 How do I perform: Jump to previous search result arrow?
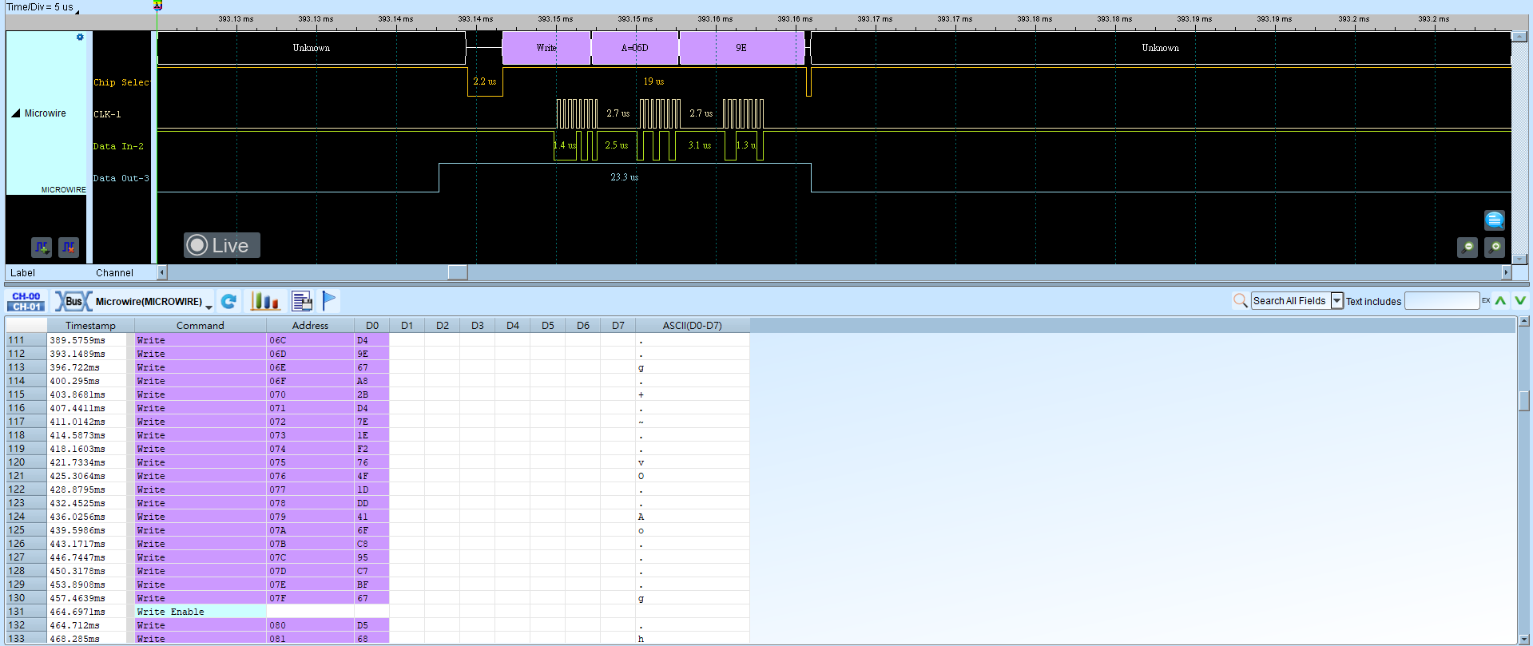1500,301
